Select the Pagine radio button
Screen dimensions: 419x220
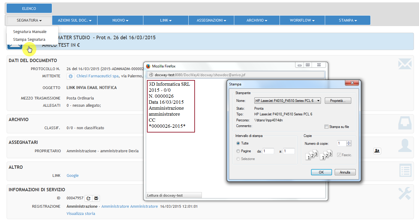click(238, 151)
